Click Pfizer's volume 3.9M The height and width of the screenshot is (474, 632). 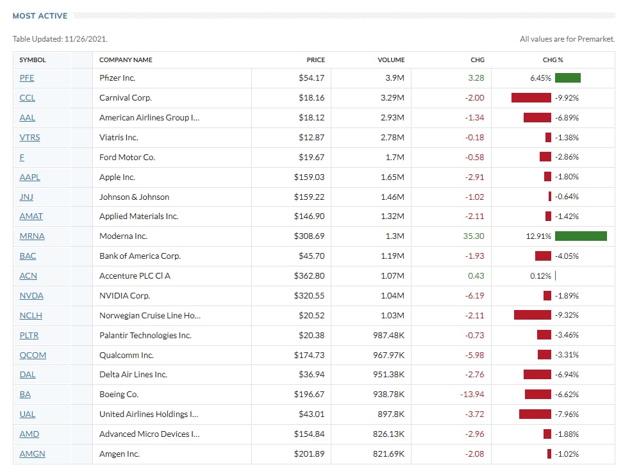(x=395, y=78)
